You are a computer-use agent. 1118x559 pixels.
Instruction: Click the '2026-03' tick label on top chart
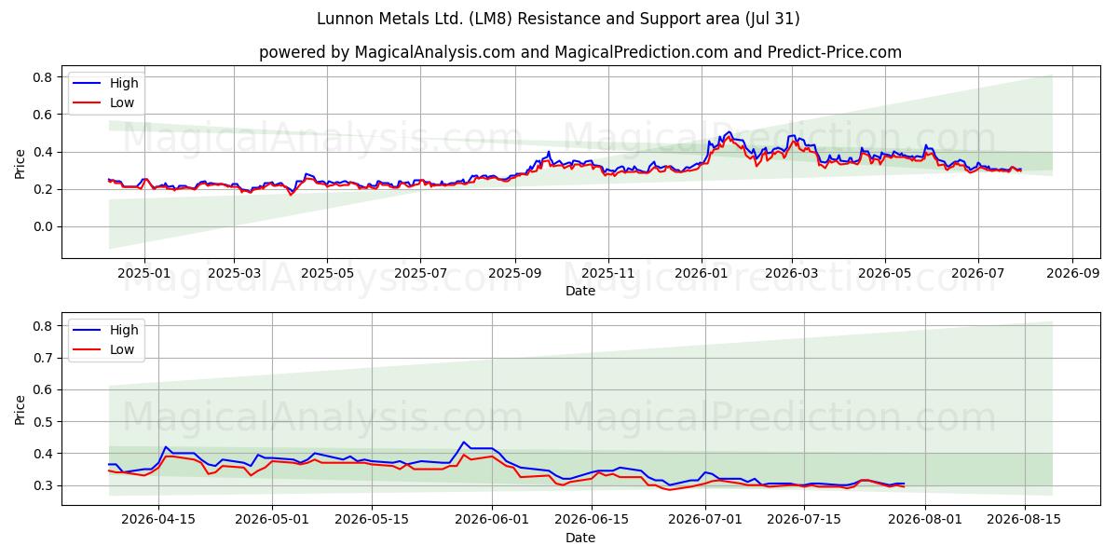(x=791, y=274)
